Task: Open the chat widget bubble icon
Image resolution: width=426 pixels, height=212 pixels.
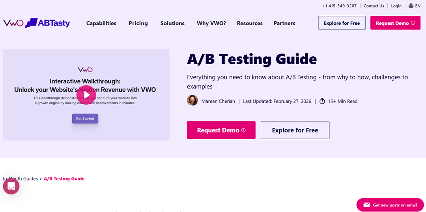Action: click(11, 186)
